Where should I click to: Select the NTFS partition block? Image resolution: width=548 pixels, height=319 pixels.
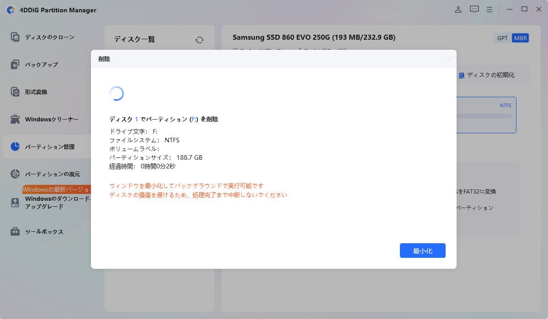[486, 115]
